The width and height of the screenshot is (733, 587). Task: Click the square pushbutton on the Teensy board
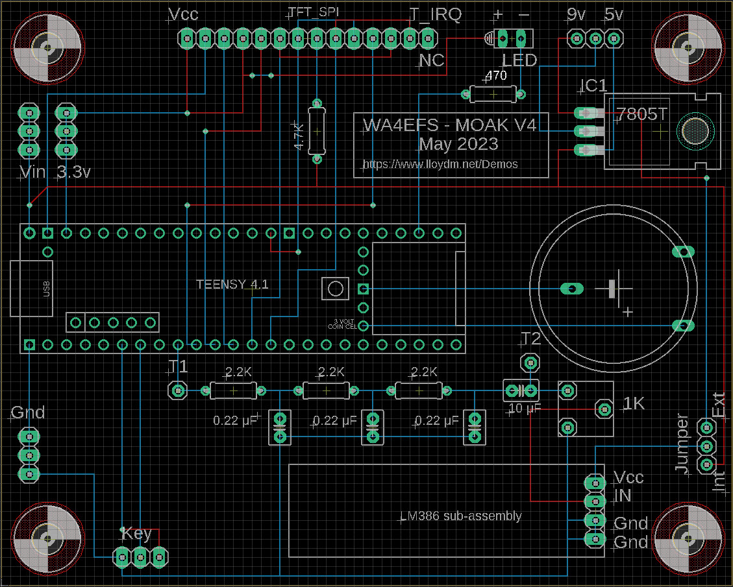click(x=336, y=289)
